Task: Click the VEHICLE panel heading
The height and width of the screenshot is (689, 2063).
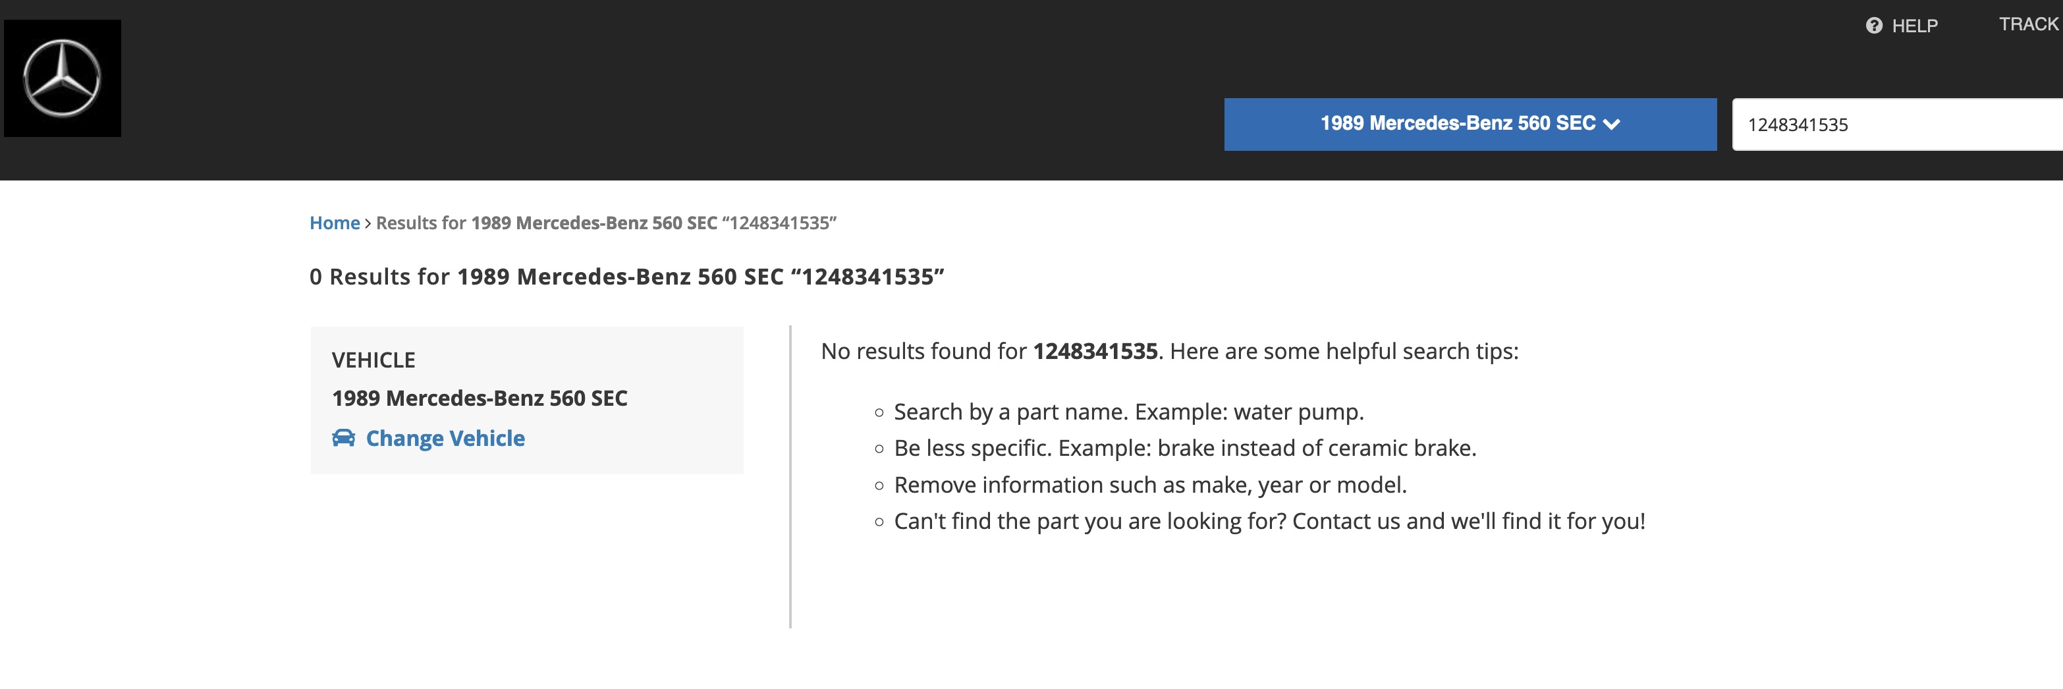Action: coord(373,360)
